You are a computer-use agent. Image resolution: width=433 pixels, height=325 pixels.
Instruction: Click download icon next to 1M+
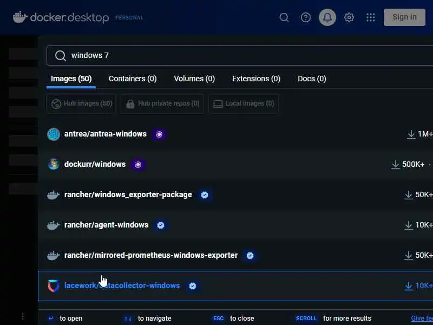[411, 134]
